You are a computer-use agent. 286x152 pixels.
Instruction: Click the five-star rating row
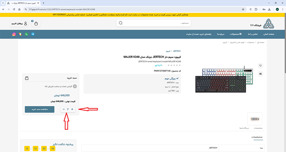click(174, 65)
